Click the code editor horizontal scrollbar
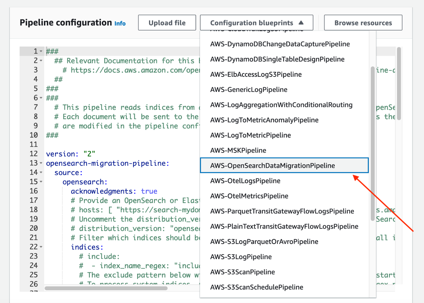This screenshot has width=424, height=303. click(x=106, y=288)
